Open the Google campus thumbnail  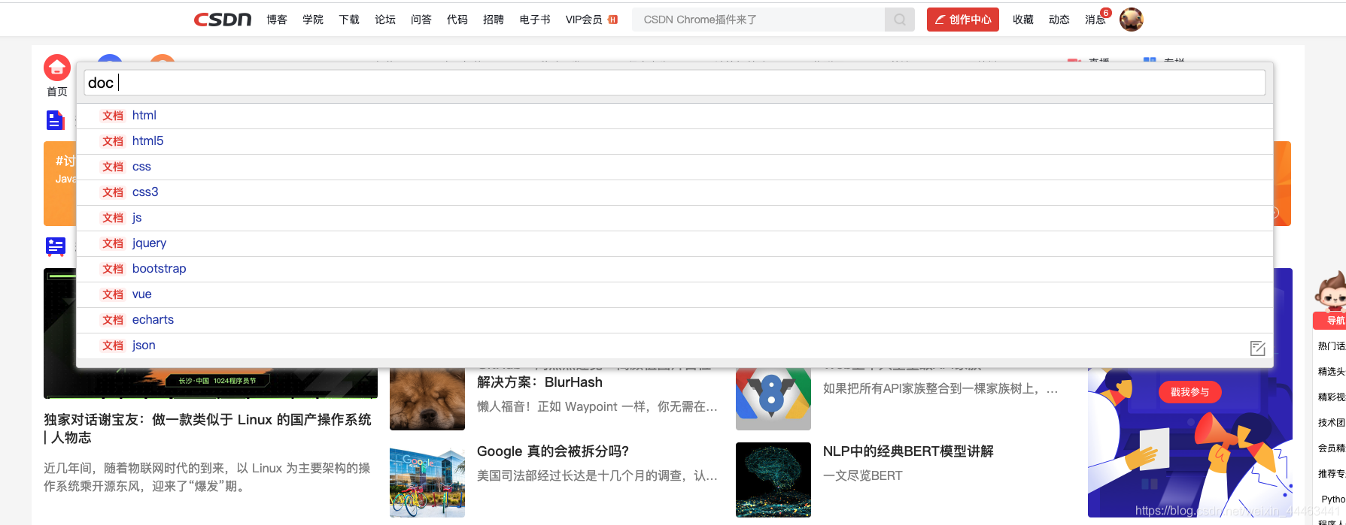427,480
